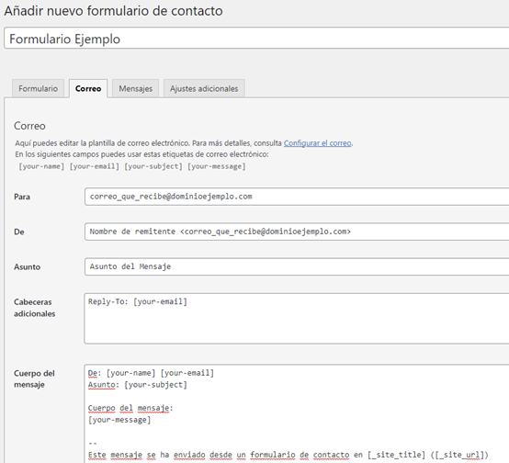Click the Cabeceras adicionales label
This screenshot has width=509, height=463.
[x=34, y=308]
